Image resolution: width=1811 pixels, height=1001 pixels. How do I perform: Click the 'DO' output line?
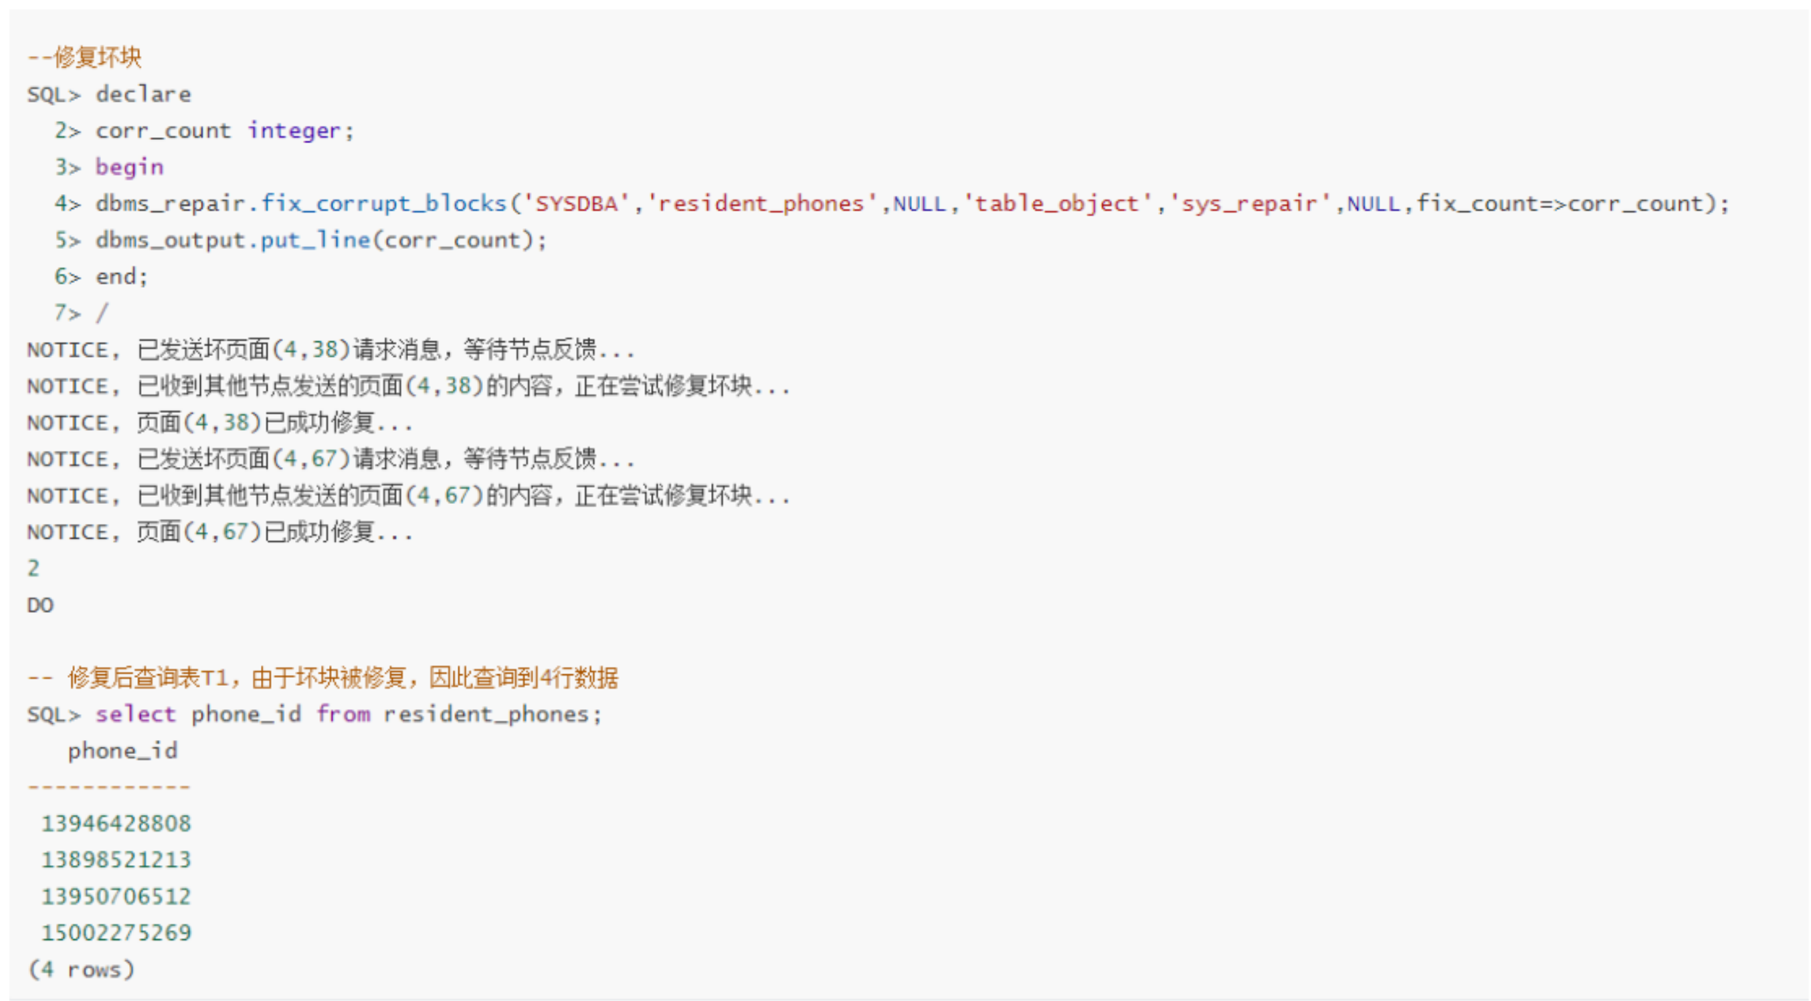click(x=40, y=606)
